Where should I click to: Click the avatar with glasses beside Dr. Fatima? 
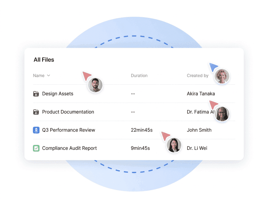point(222,114)
